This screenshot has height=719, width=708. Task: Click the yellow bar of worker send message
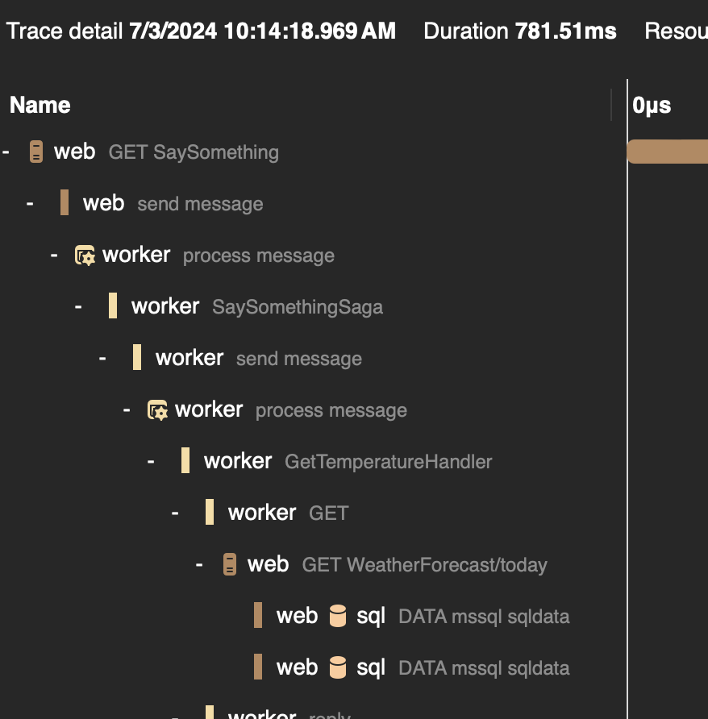point(137,357)
